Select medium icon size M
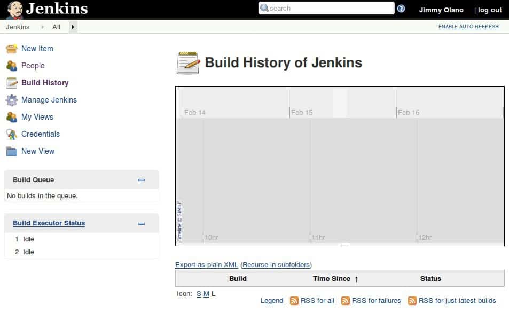 206,294
